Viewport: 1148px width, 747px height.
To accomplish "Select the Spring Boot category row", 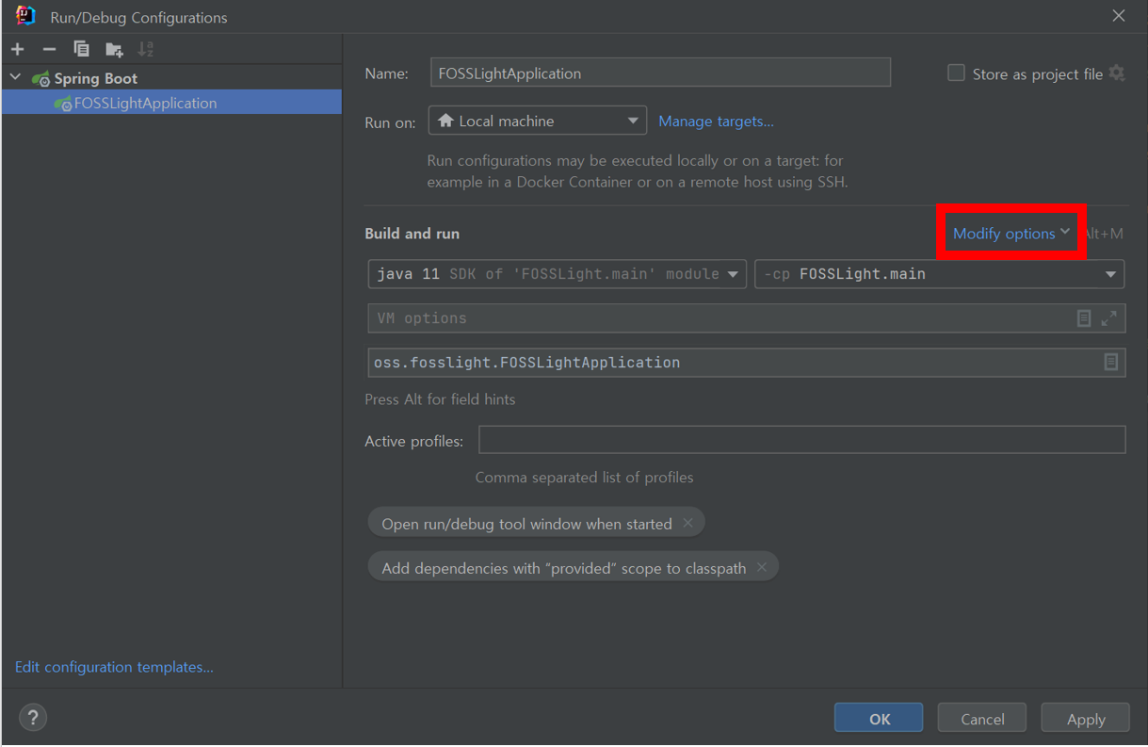I will click(x=171, y=78).
